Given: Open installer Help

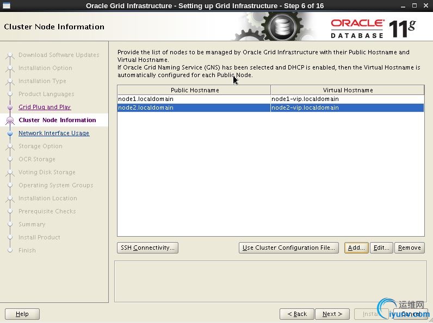Looking at the screenshot, I should click(22, 314).
